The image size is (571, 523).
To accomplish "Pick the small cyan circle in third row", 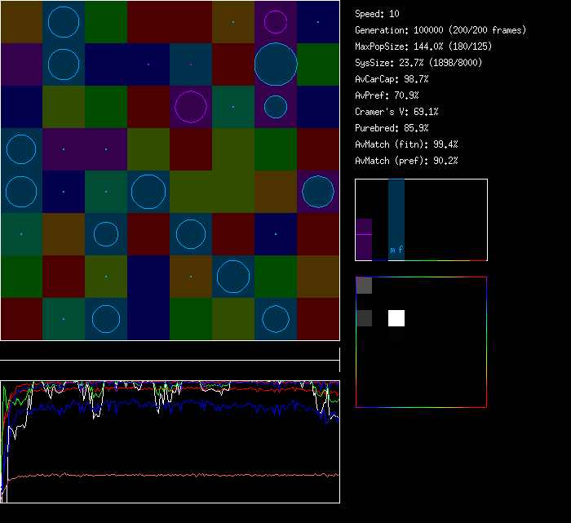I will (x=276, y=107).
